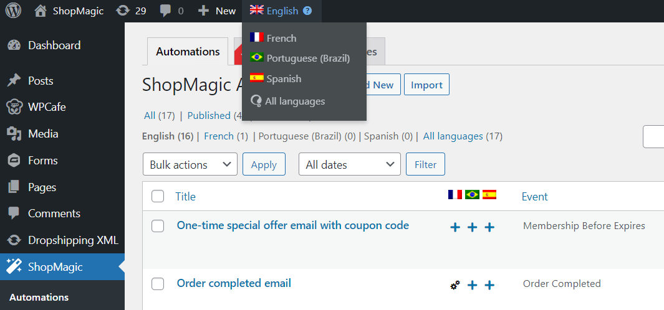Click the Spanish flag in language menu

click(257, 77)
